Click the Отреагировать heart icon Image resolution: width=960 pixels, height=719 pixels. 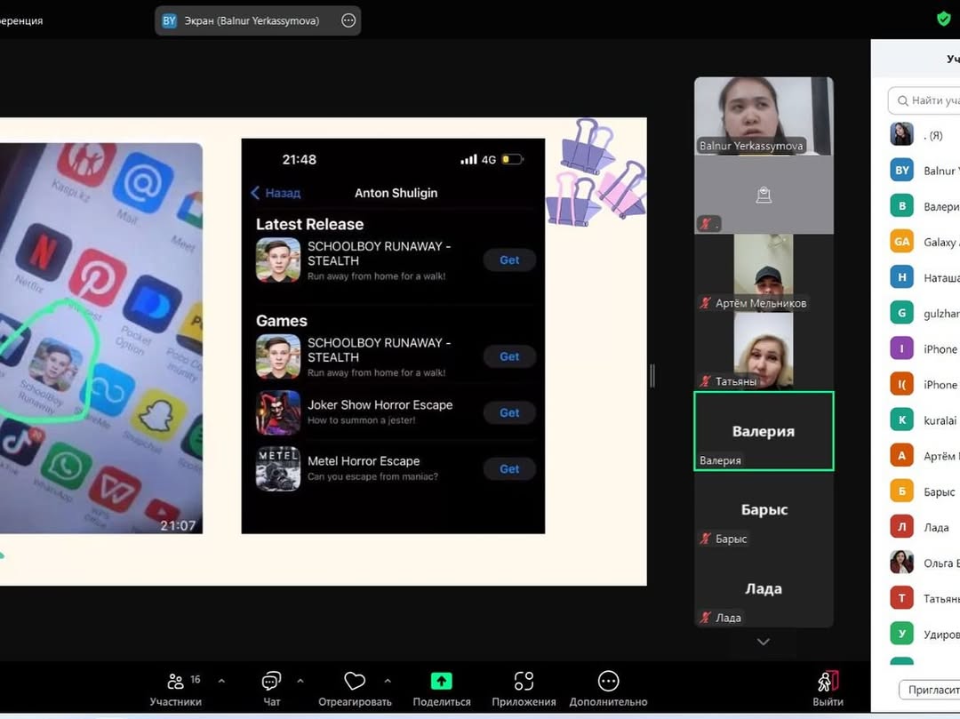(355, 682)
